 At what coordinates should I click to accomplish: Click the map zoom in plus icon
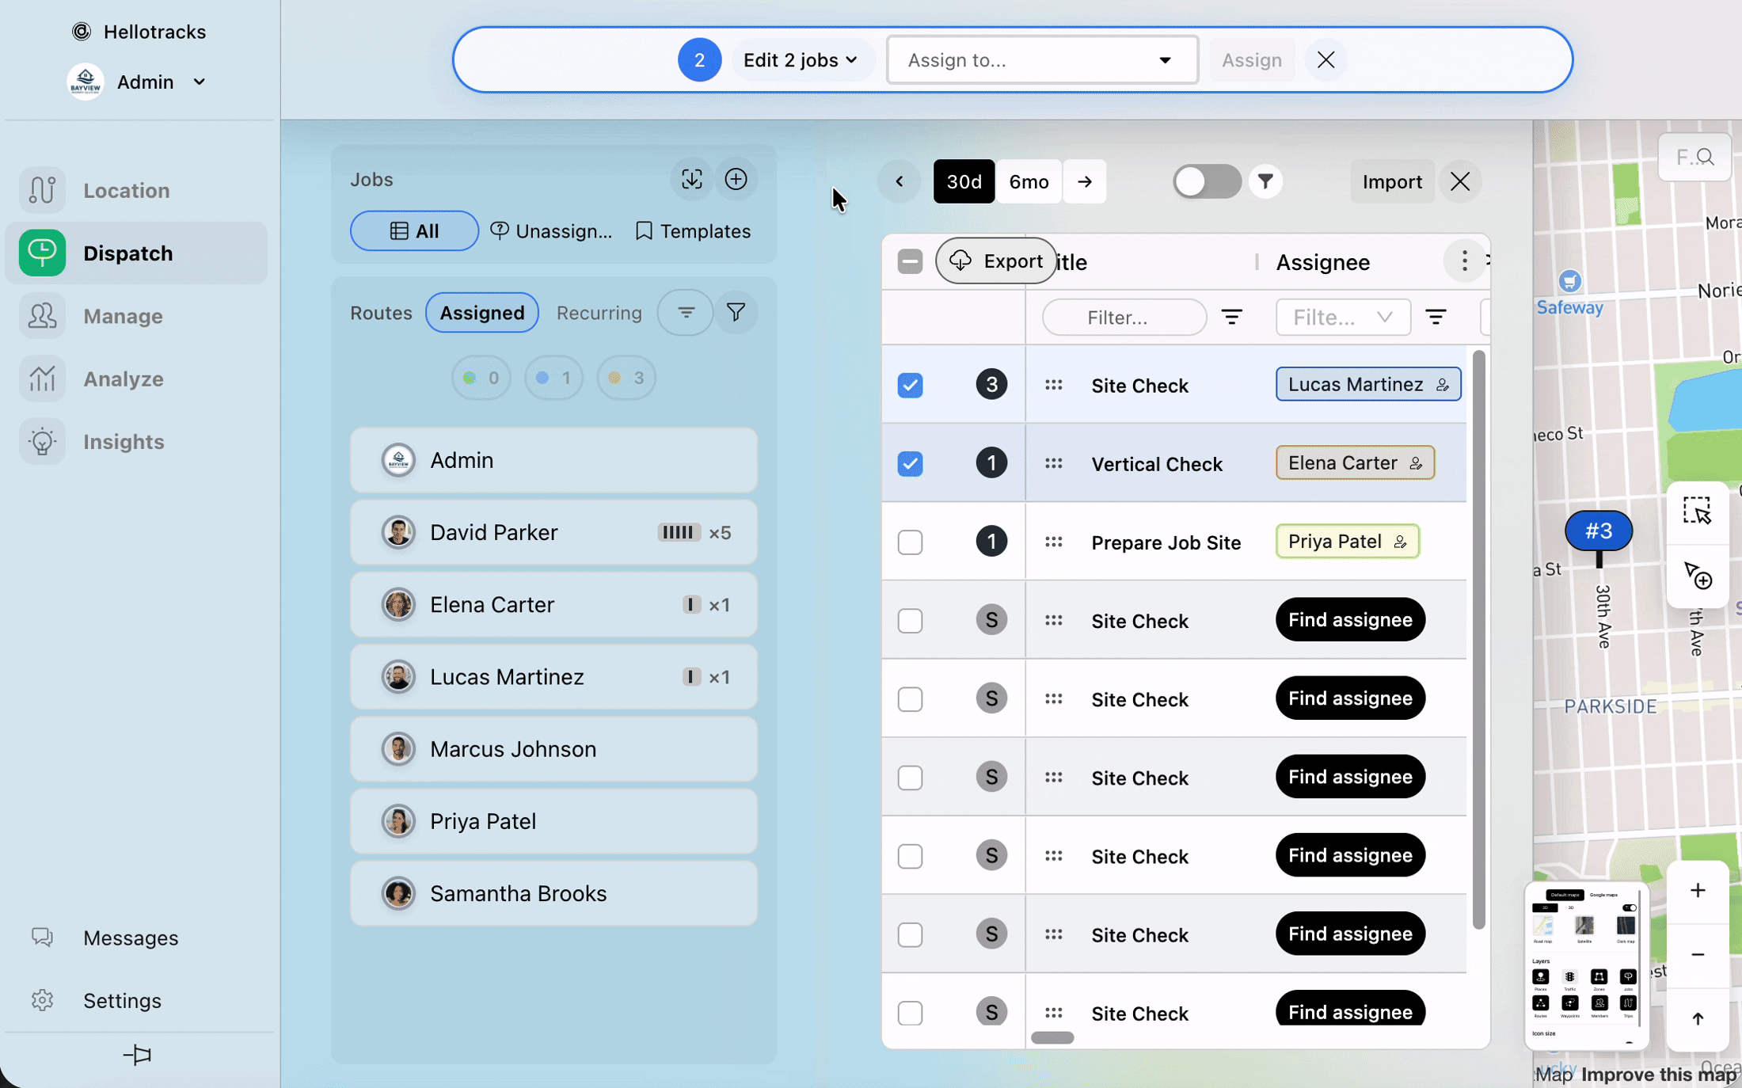[x=1697, y=891]
